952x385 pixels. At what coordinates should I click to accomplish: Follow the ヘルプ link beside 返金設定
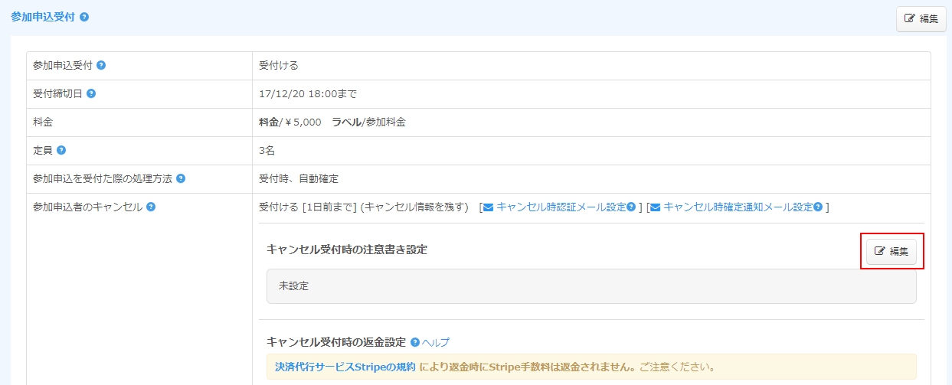[x=436, y=342]
